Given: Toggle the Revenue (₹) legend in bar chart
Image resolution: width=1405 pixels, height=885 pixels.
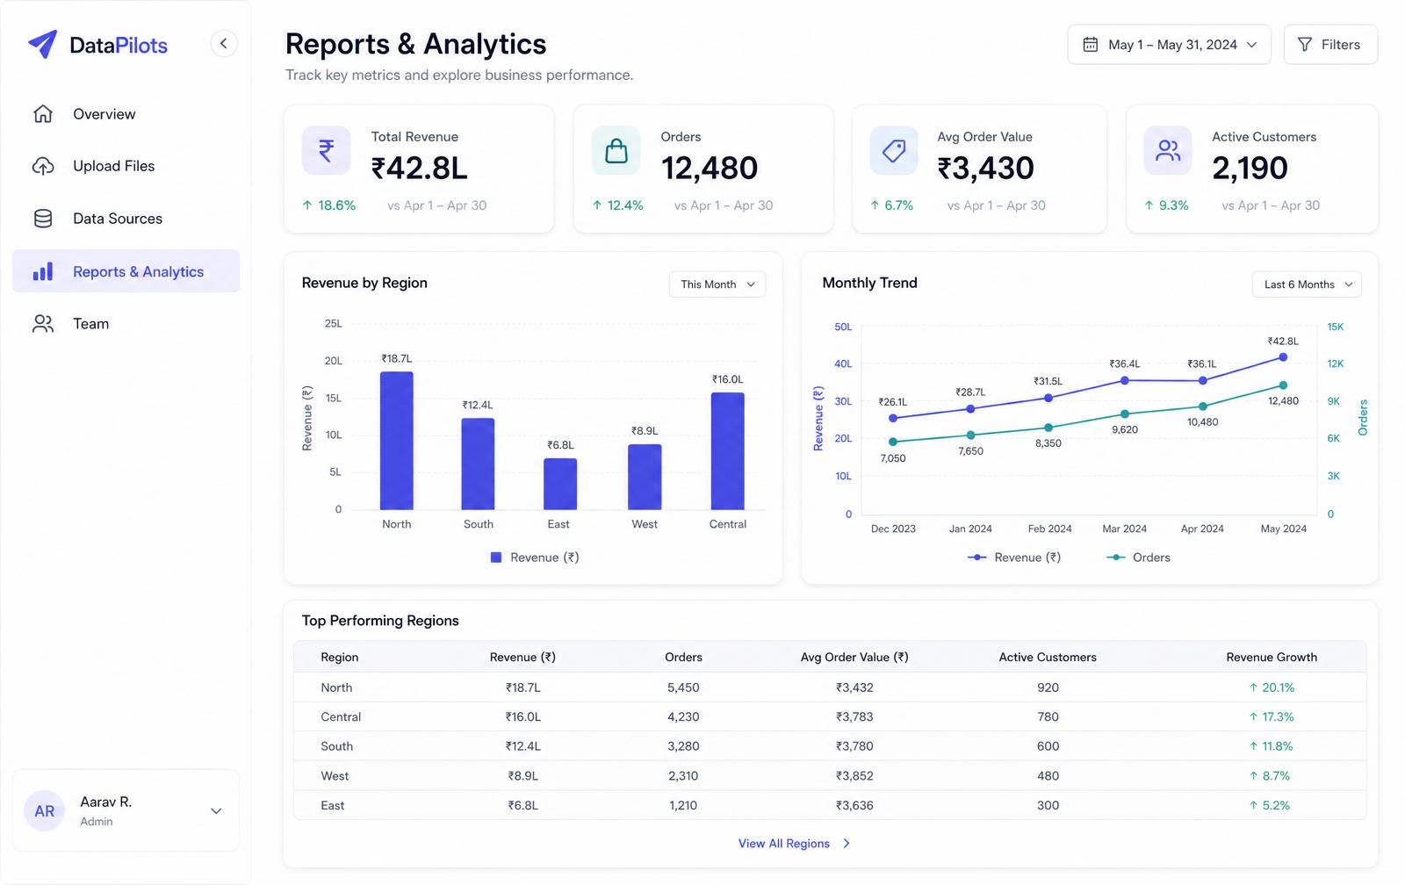Looking at the screenshot, I should (534, 558).
